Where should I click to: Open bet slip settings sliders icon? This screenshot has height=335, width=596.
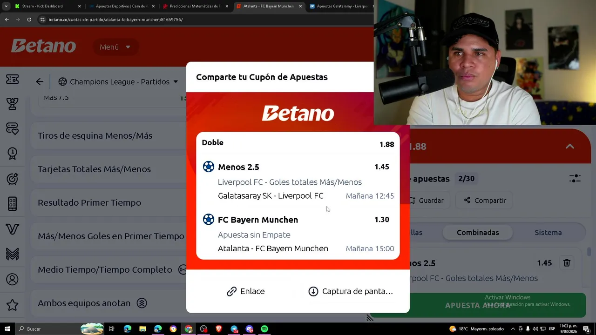pyautogui.click(x=575, y=178)
